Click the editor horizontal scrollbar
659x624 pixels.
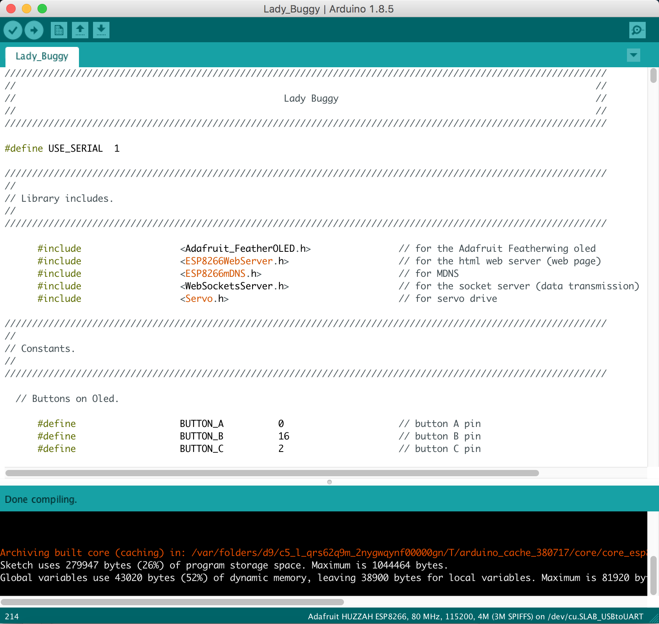[272, 473]
